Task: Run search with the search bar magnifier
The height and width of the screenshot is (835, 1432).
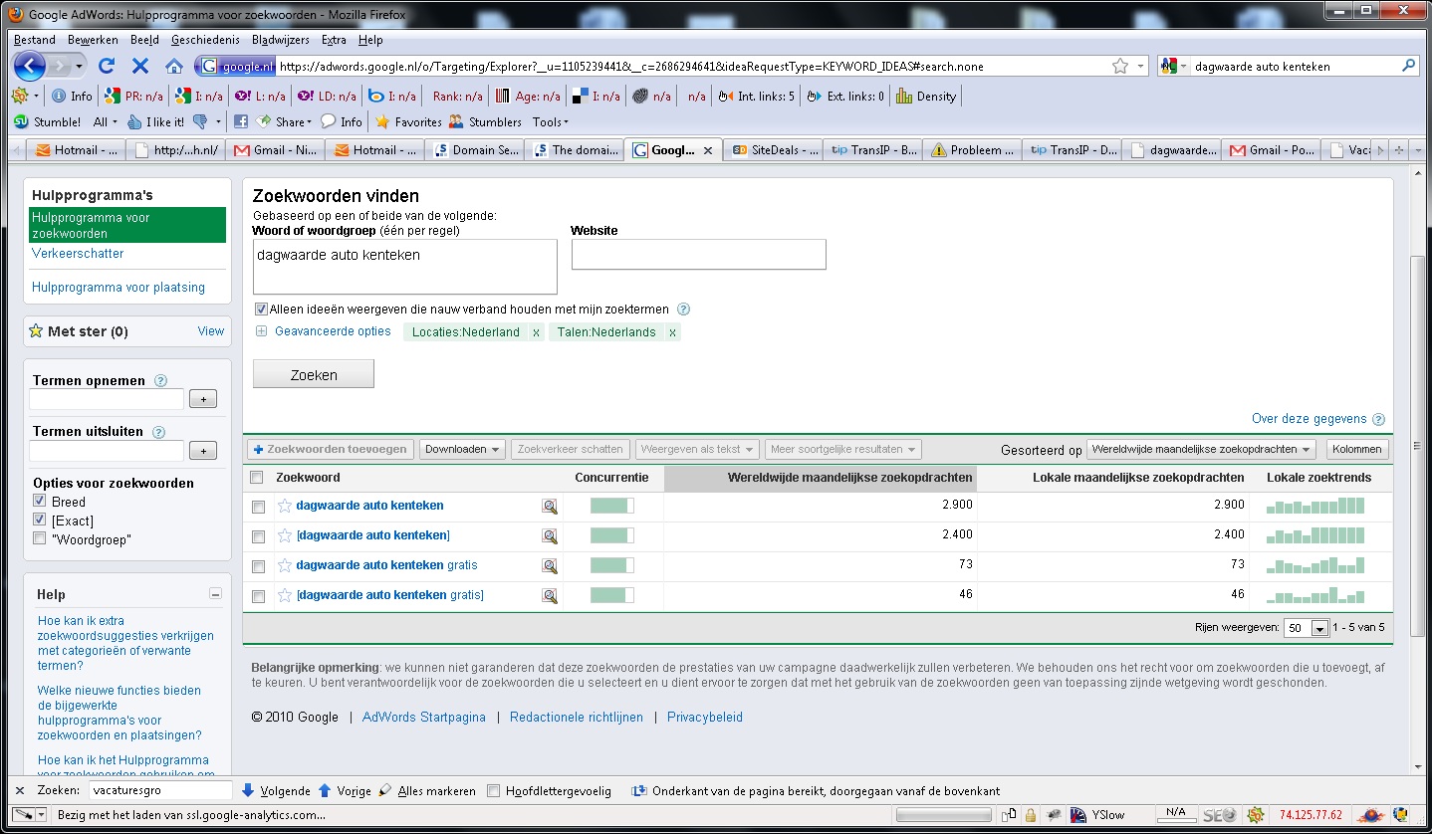Action: pos(1409,67)
